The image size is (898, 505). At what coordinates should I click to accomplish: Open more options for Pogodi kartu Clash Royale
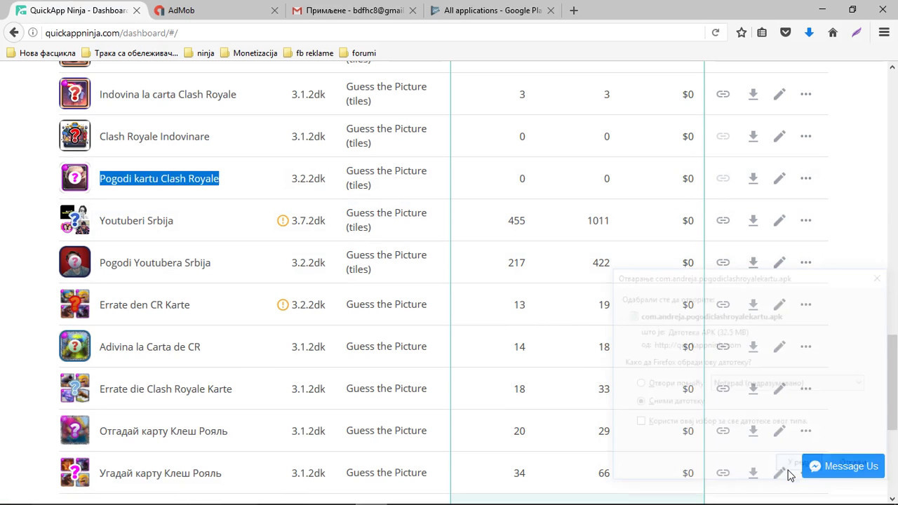806,178
